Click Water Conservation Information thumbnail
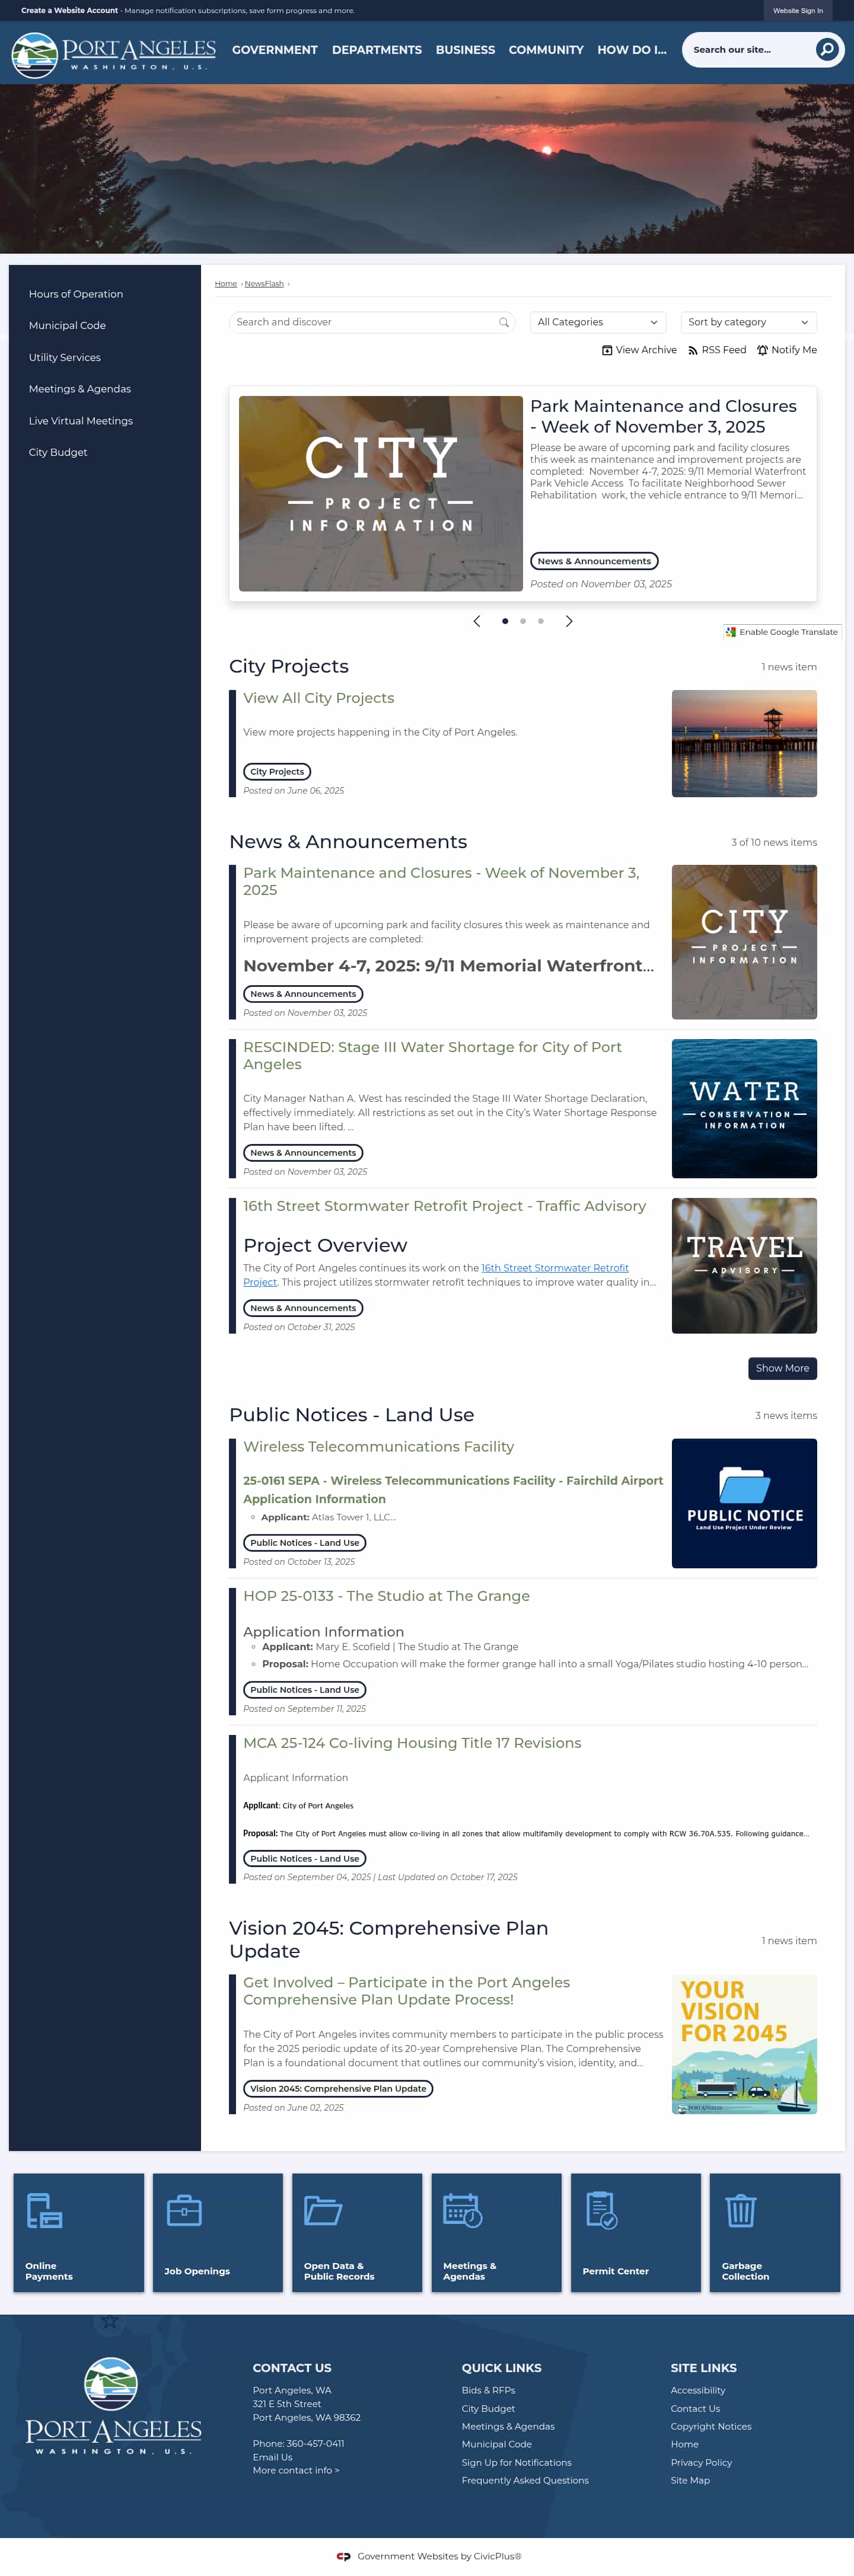The height and width of the screenshot is (2576, 854). (x=744, y=1109)
